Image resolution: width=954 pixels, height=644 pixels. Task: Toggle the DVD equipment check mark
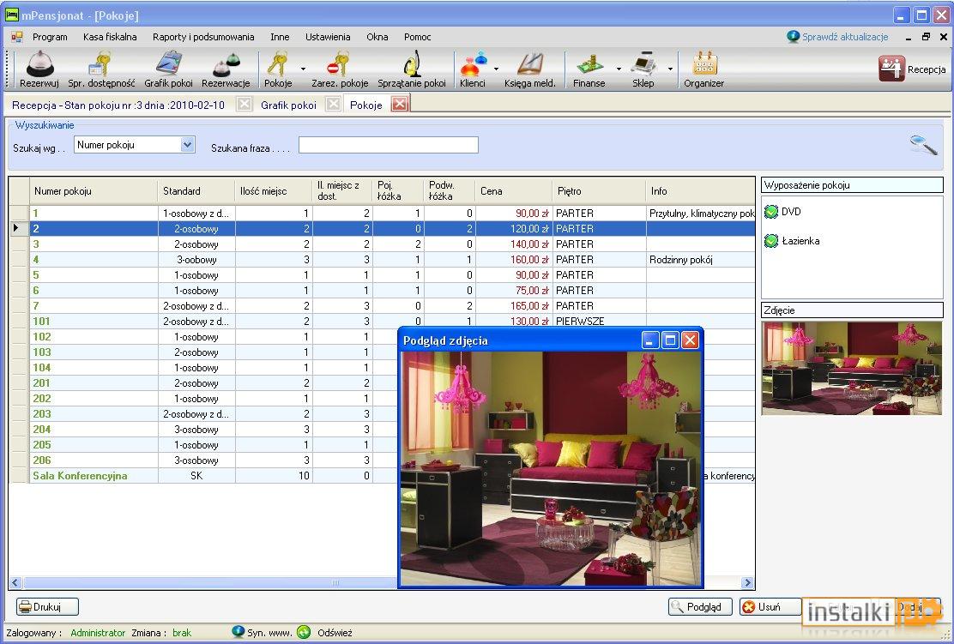[771, 212]
